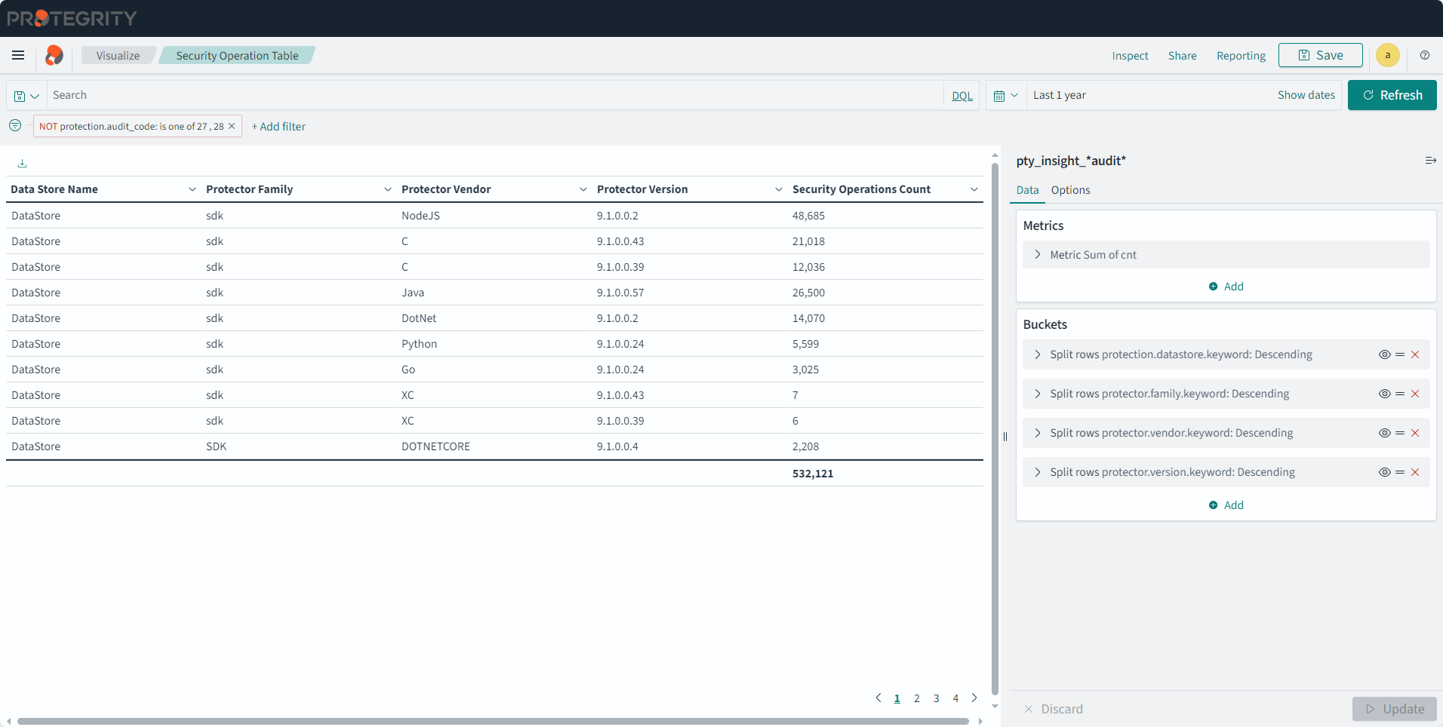Delete the protector.version.keyword bucket

1415,472
